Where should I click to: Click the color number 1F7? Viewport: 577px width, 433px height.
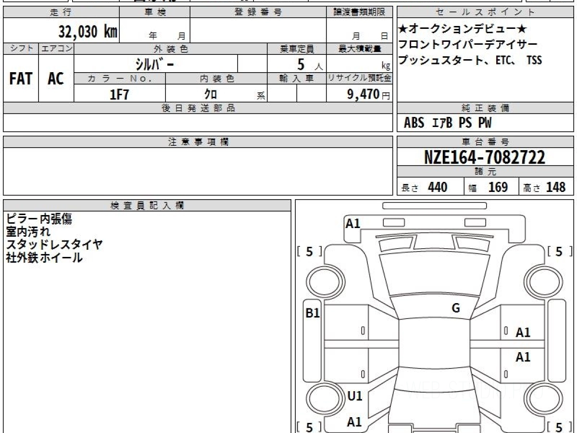tap(119, 94)
